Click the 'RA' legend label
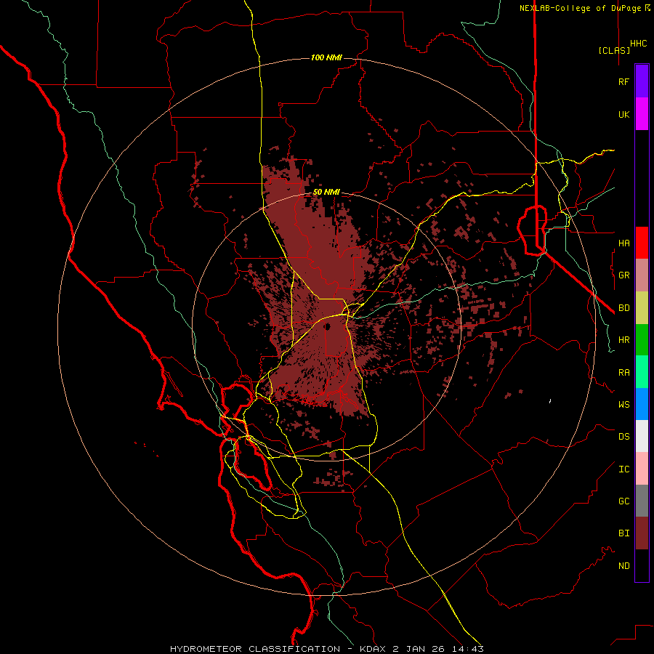 [x=623, y=372]
